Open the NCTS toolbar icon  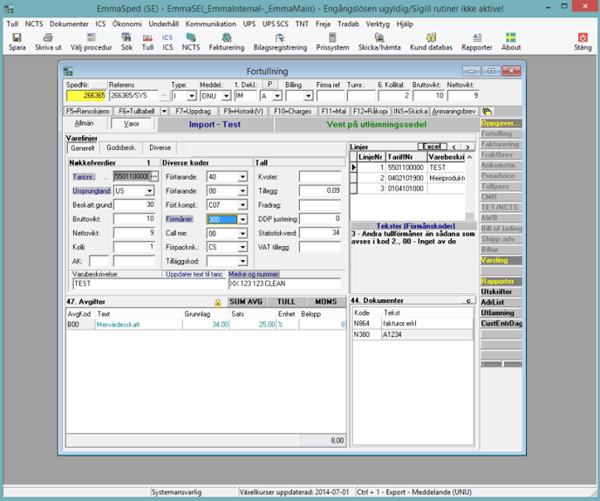(x=191, y=38)
